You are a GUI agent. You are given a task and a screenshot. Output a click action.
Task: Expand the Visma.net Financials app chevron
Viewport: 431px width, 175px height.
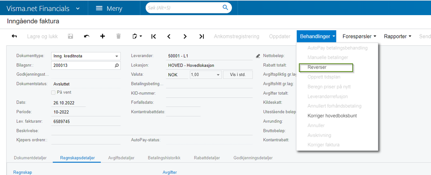point(78,9)
